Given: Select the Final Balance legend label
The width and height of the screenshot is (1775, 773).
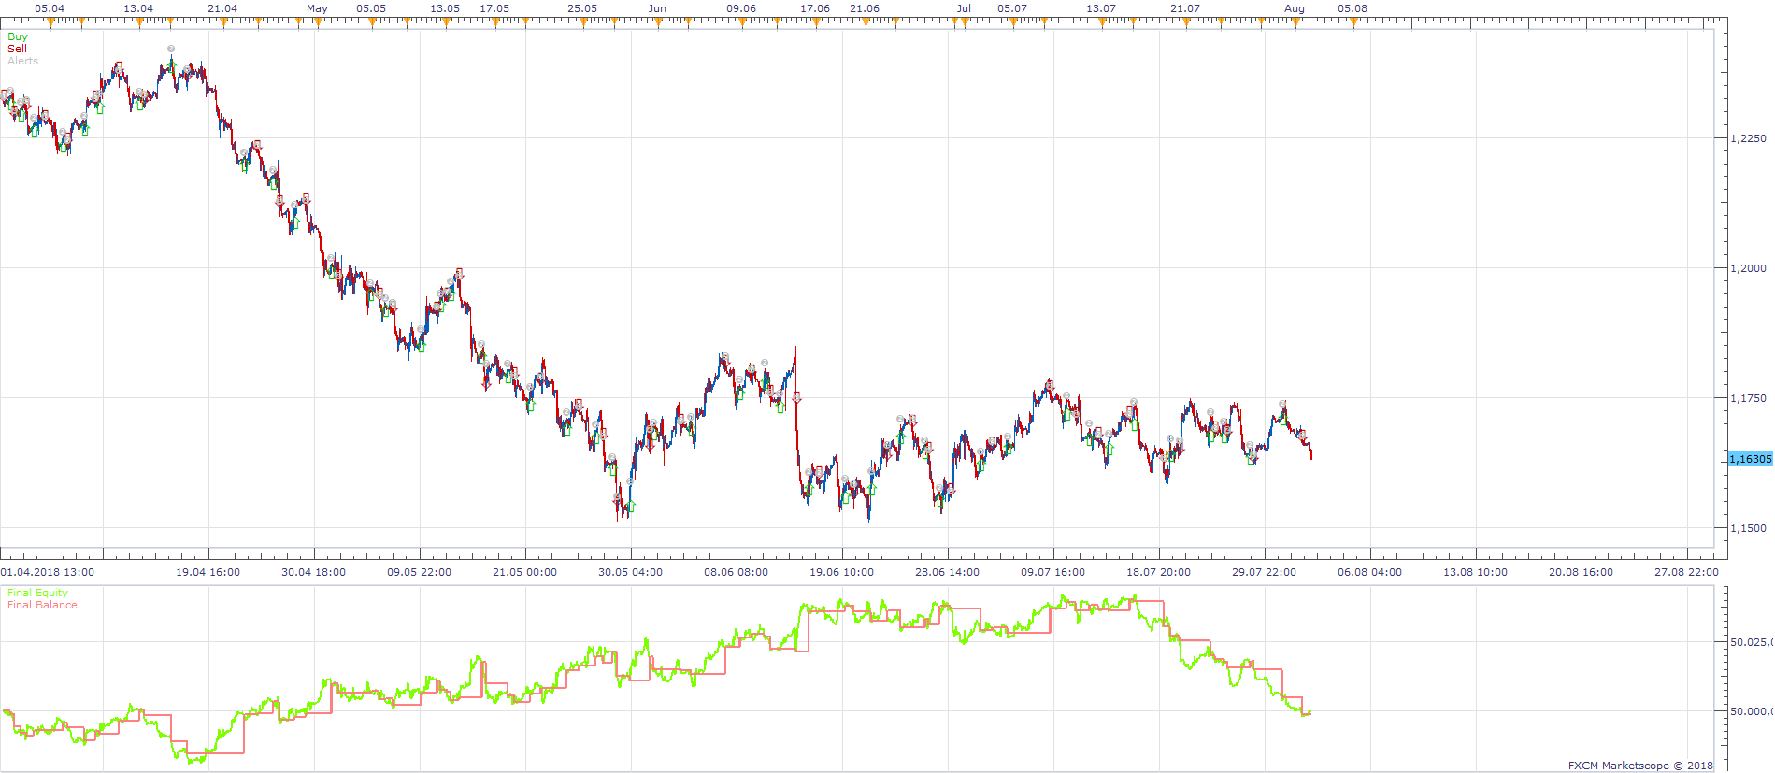Looking at the screenshot, I should [42, 605].
